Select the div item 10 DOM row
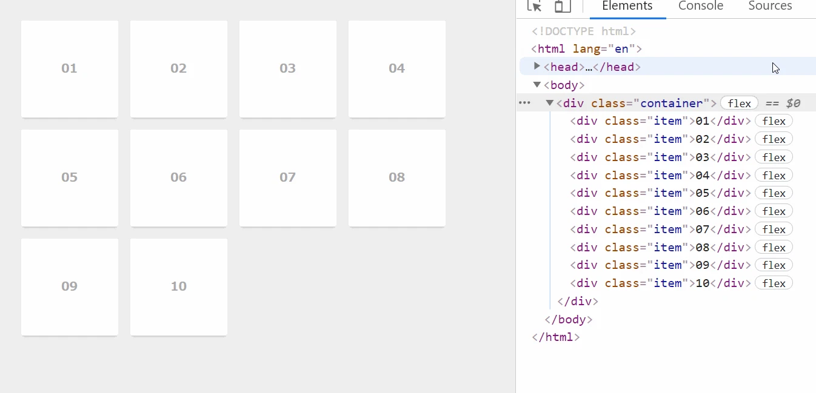This screenshot has width=816, height=393. (x=661, y=283)
